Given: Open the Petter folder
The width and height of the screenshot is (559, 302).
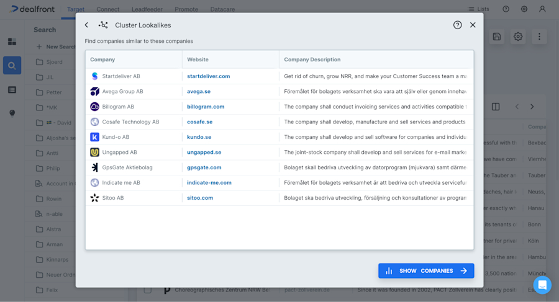Looking at the screenshot, I should [49, 92].
